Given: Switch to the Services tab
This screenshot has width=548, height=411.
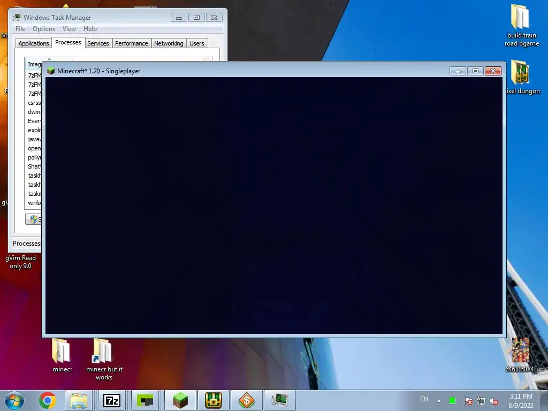Looking at the screenshot, I should pos(98,43).
